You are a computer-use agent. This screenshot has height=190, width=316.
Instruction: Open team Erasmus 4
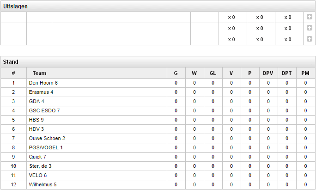point(41,92)
